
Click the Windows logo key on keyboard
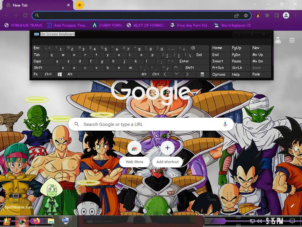(x=60, y=74)
